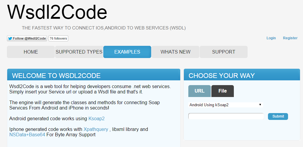Click the Twitter bird icon on Follow button

[10, 38]
